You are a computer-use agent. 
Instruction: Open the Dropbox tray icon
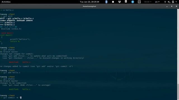(119, 2)
